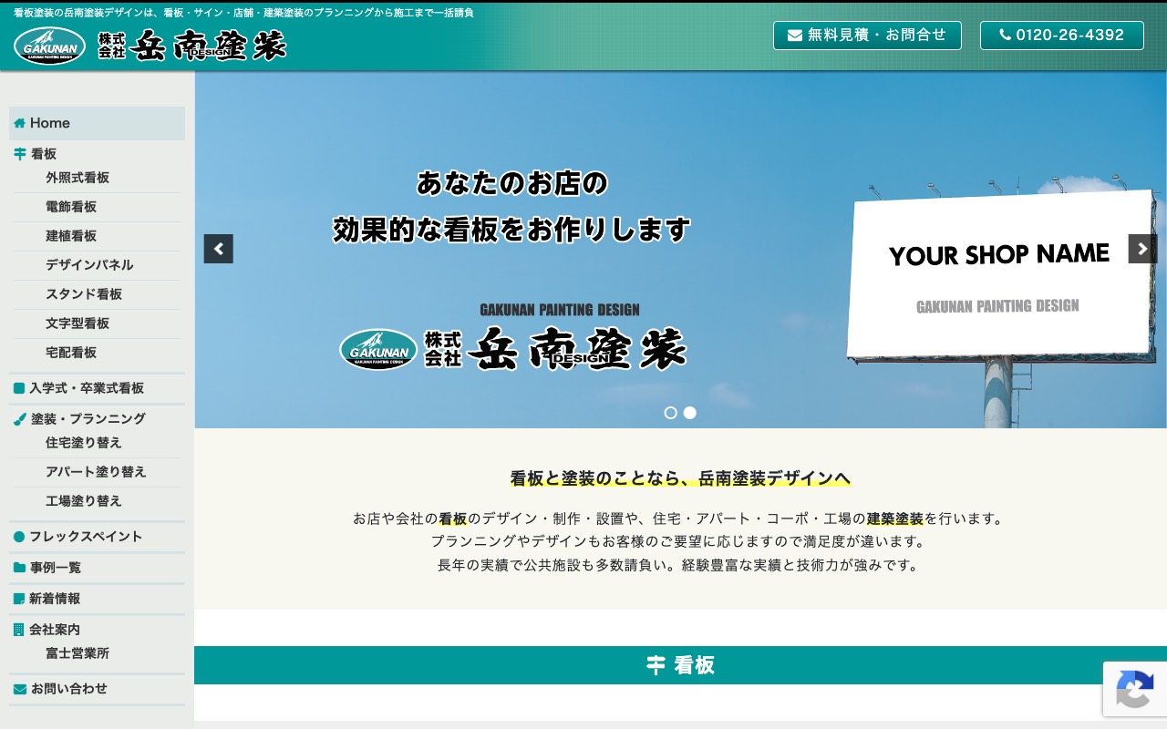The height and width of the screenshot is (729, 1167).
Task: Click the GAKUNAN oval logo in header
Action: [x=50, y=46]
